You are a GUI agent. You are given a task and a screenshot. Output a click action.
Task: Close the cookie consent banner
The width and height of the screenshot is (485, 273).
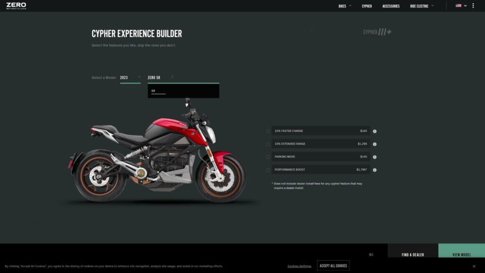474,266
